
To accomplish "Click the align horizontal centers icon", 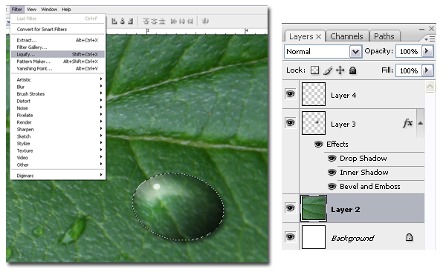I will [123, 21].
